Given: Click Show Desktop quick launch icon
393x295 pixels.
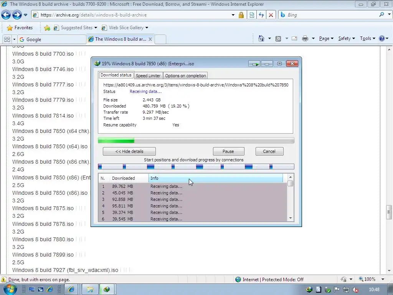Looking at the screenshot, I should point(32,290).
